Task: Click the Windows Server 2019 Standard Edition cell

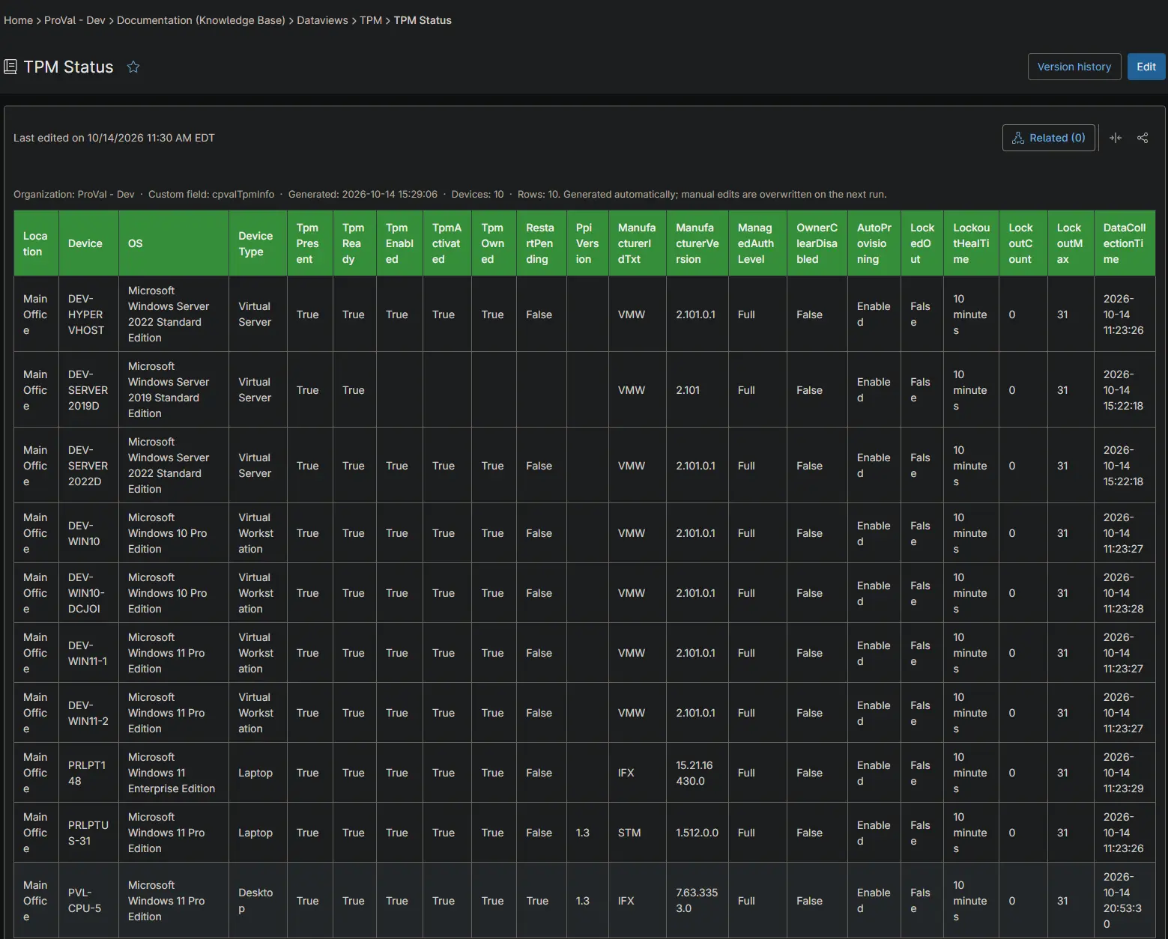Action: (174, 390)
